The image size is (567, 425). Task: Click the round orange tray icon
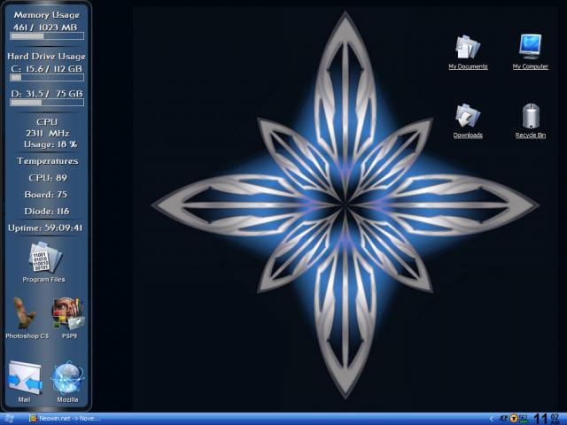(x=514, y=419)
